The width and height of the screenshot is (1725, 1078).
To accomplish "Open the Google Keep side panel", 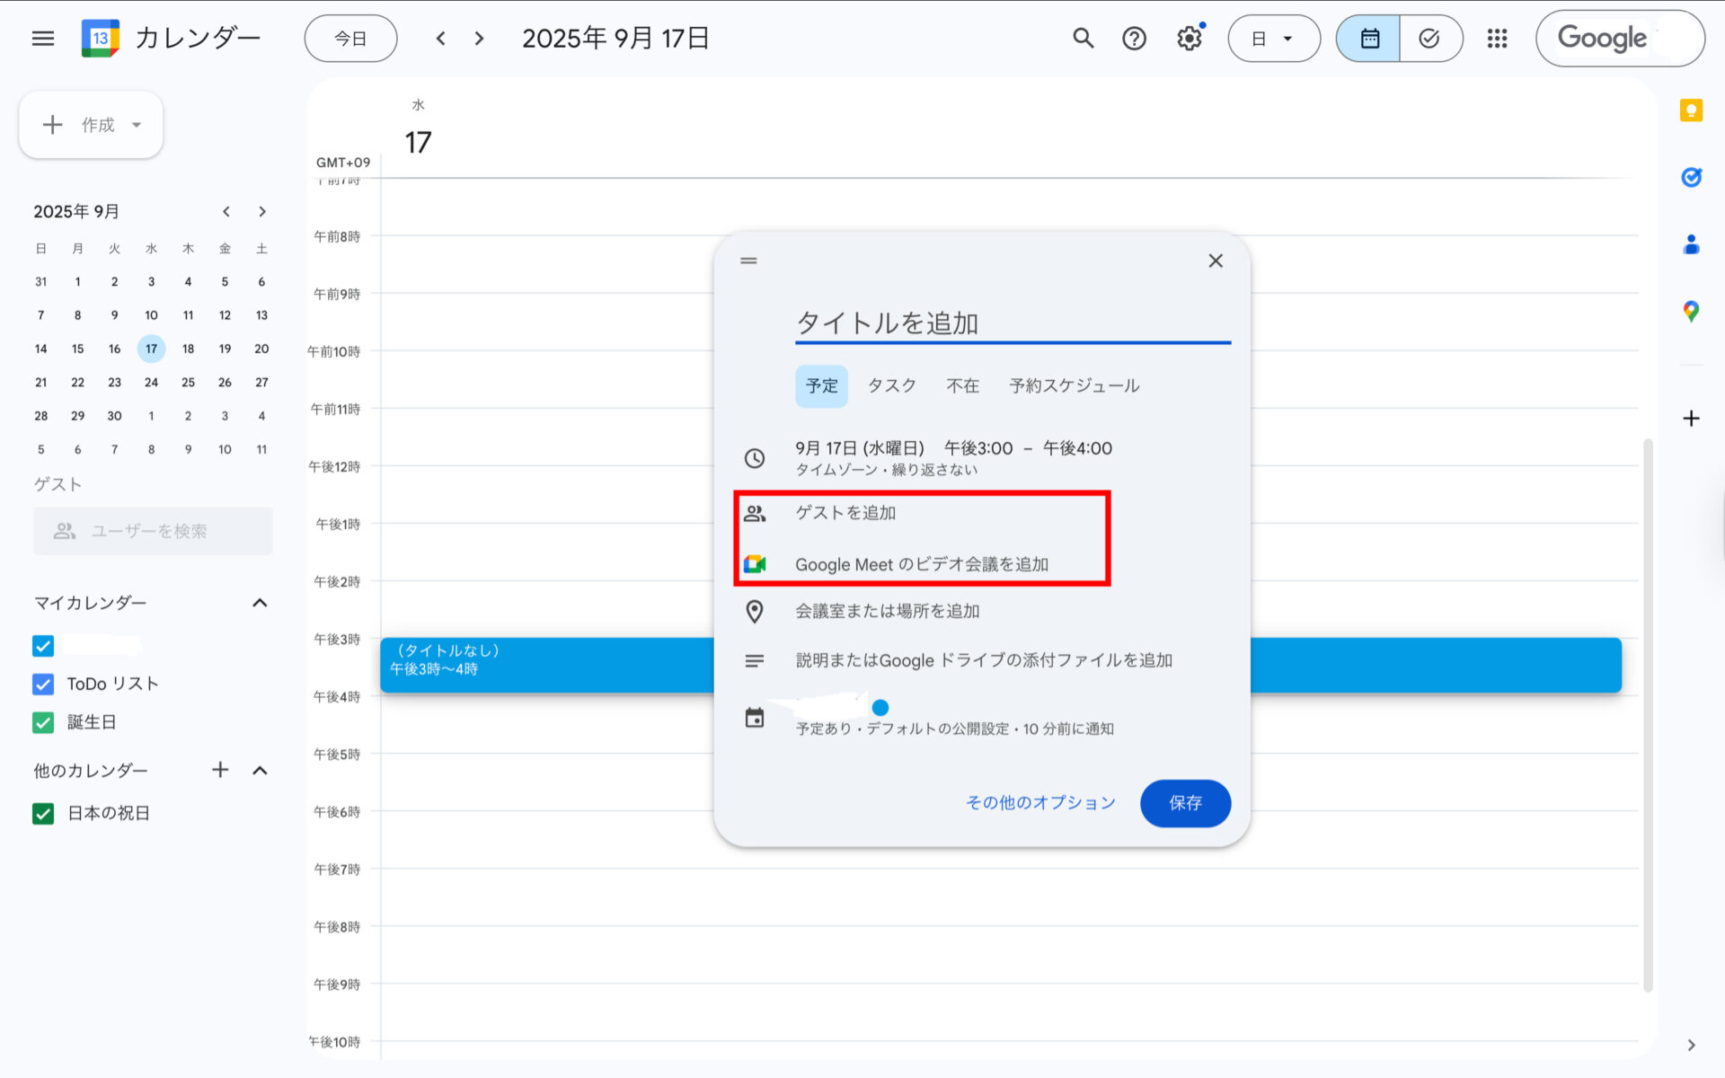I will click(x=1692, y=110).
